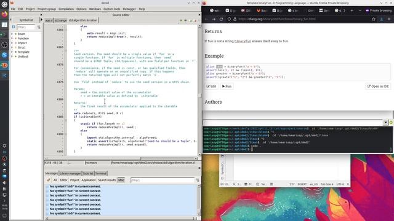View site security lock icon
Viewport: 394px width, 221px height.
click(235, 19)
